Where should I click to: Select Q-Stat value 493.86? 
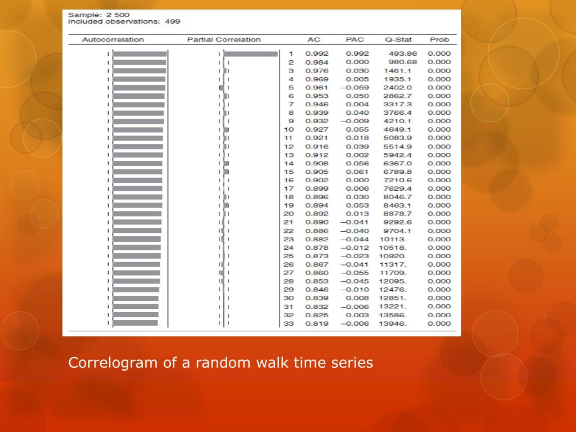tap(403, 53)
